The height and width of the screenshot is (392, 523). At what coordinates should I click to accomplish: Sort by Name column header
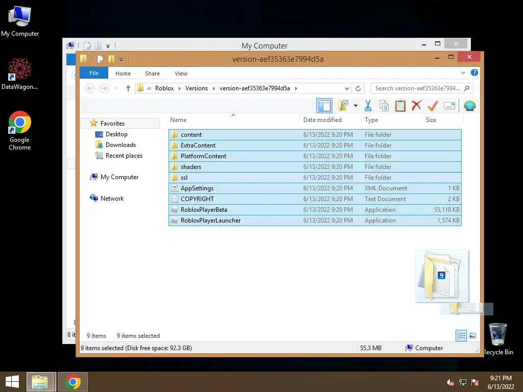pos(178,119)
